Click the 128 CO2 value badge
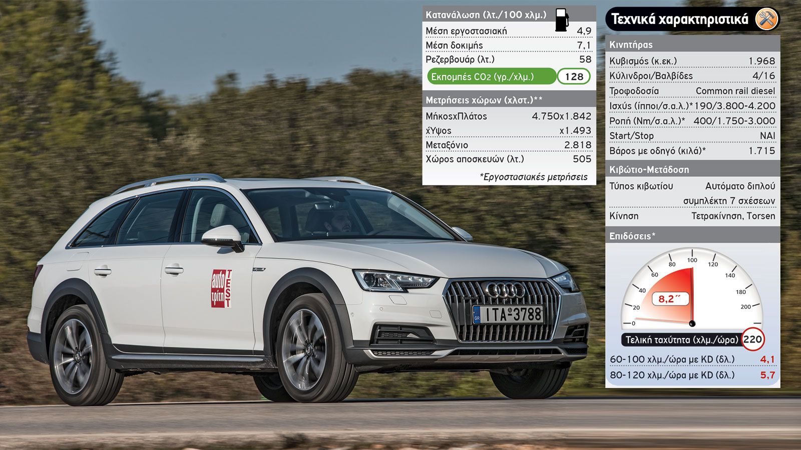Screen dimensions: 801x450 click(574, 76)
